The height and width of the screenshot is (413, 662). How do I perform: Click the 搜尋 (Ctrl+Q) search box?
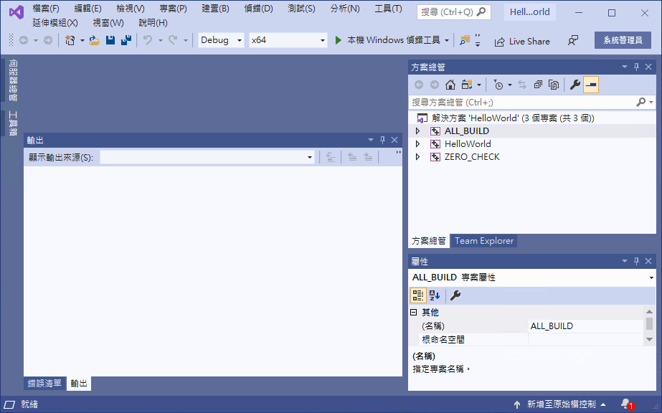point(454,11)
